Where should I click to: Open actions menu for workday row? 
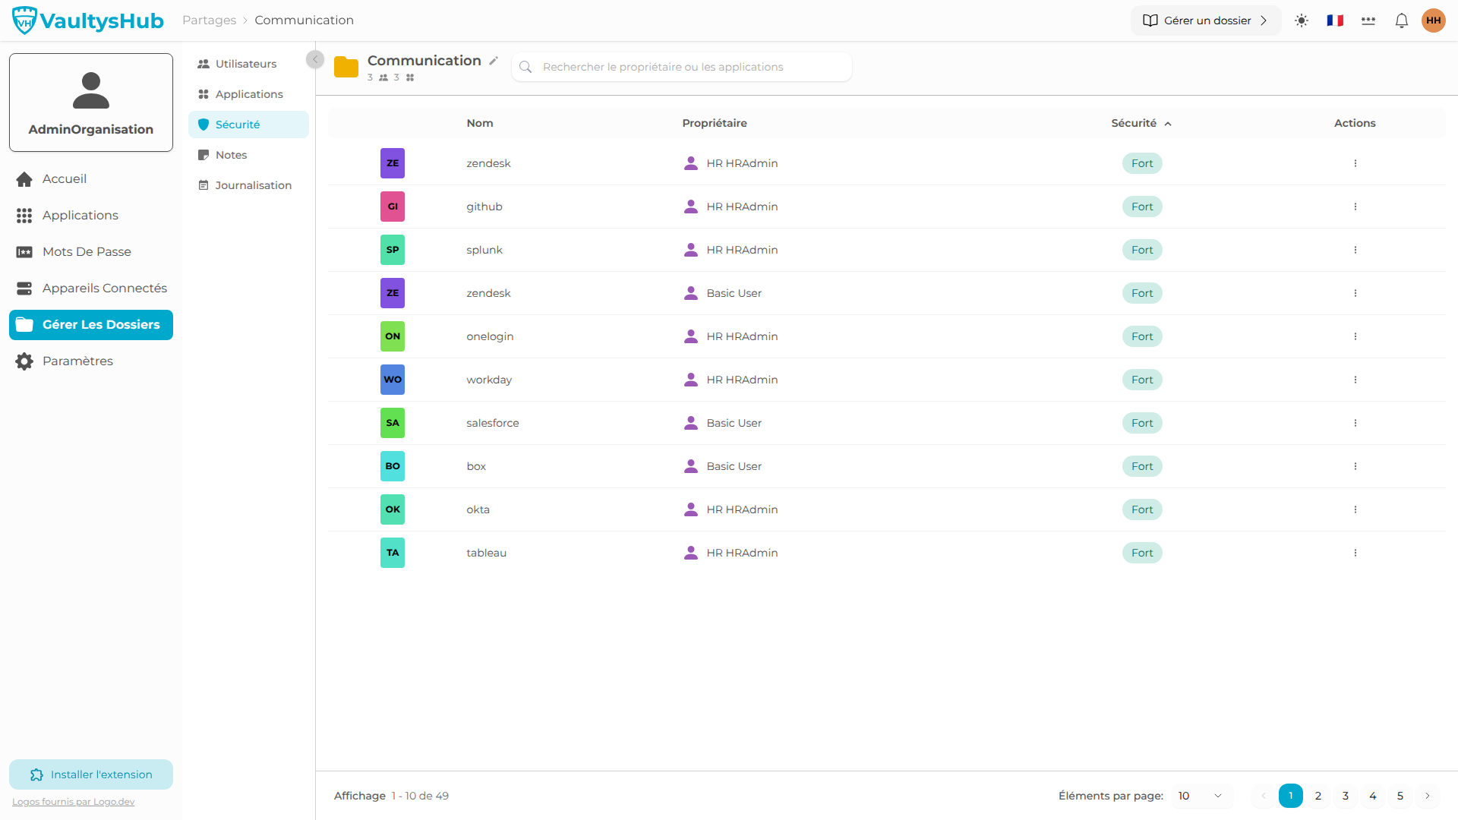[x=1355, y=380]
